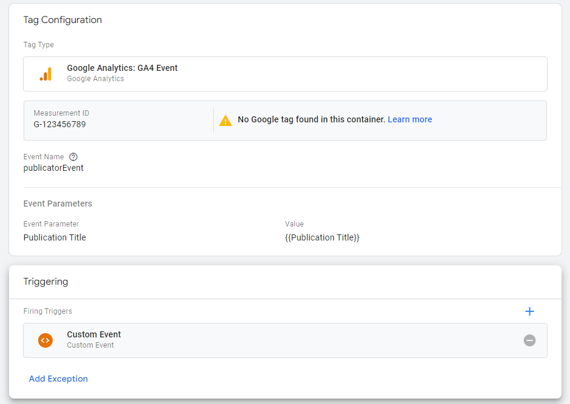Image resolution: width=570 pixels, height=404 pixels.
Task: Click Add Exception link
Action: 59,379
